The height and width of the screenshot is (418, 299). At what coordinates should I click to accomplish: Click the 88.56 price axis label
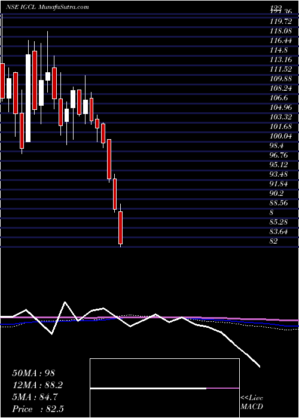coord(279,204)
